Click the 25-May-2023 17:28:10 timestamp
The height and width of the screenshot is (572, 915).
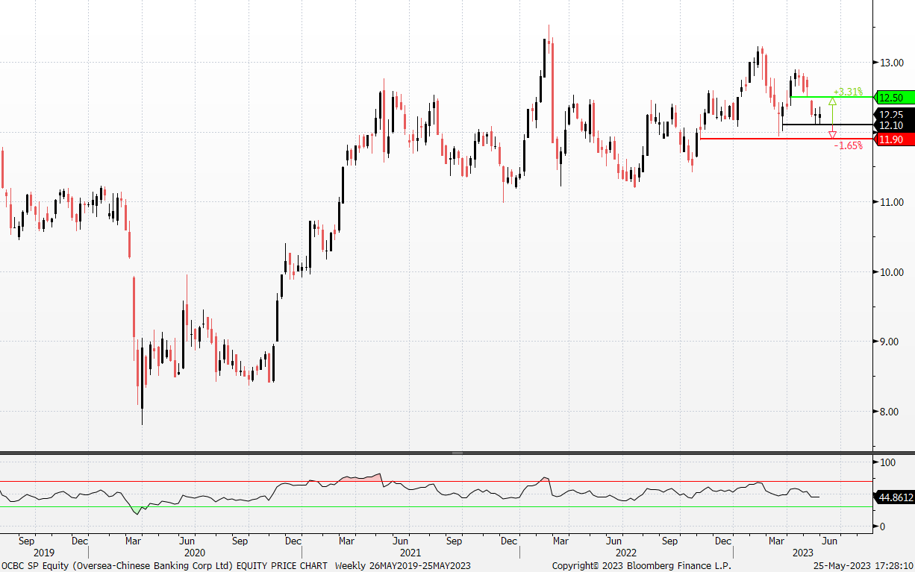point(864,566)
